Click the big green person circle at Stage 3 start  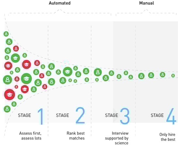98,72
